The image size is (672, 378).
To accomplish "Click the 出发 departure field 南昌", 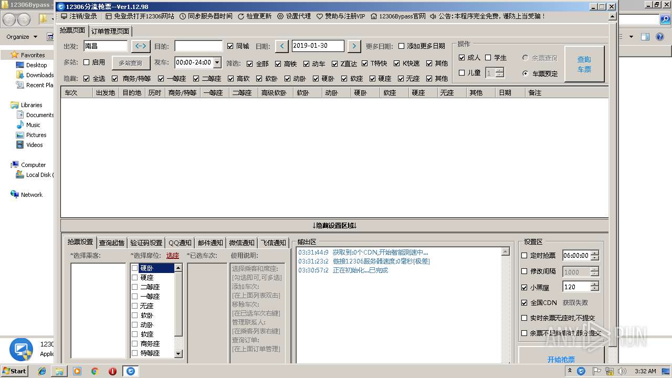I will [x=106, y=46].
